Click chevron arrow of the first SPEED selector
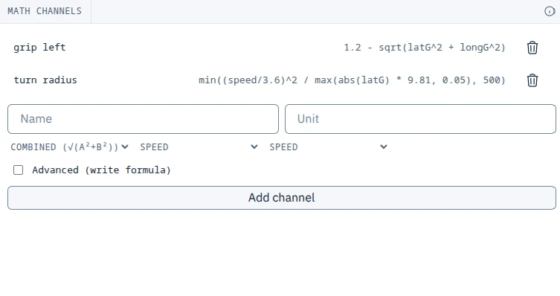 (254, 147)
